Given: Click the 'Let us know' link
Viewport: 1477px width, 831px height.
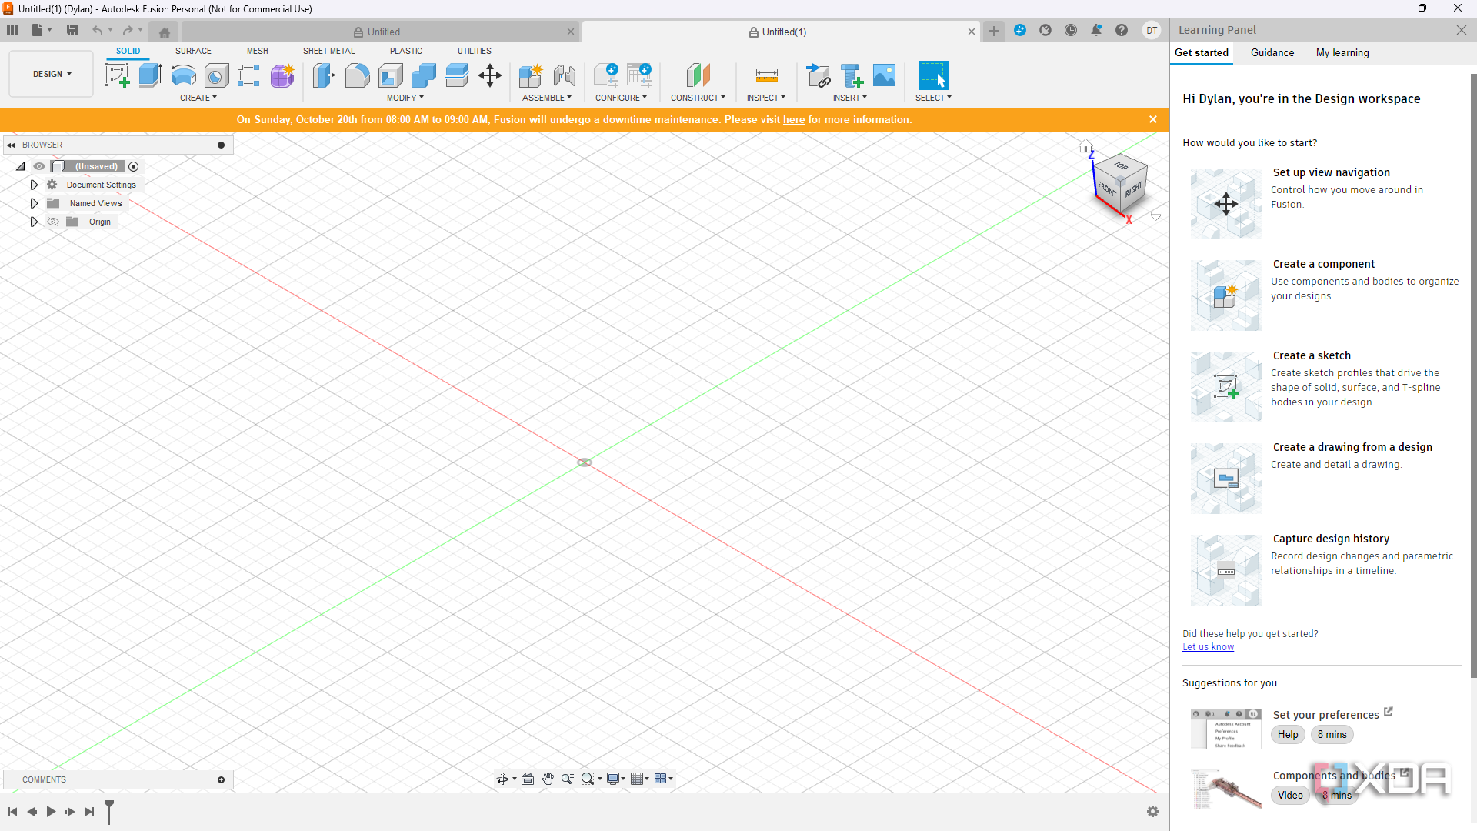Looking at the screenshot, I should click(x=1208, y=647).
